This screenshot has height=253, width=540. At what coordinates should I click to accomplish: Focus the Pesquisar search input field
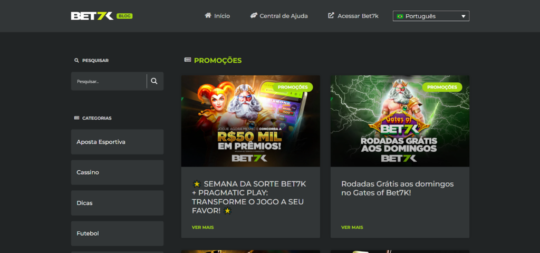pos(109,81)
